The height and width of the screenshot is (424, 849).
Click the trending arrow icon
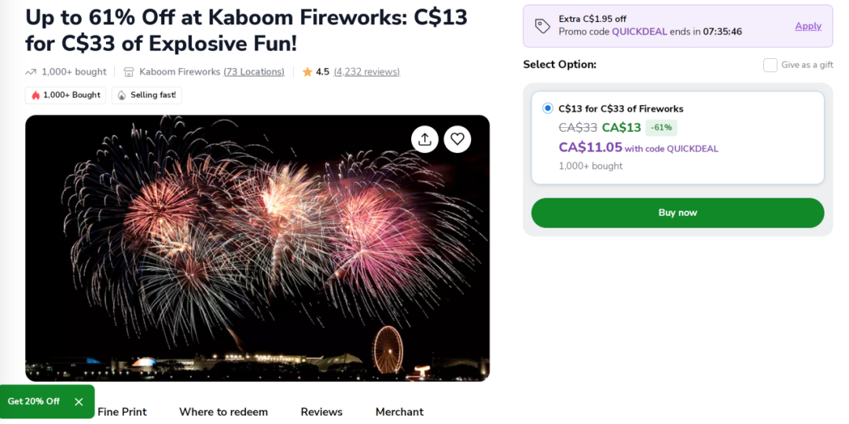tap(31, 72)
